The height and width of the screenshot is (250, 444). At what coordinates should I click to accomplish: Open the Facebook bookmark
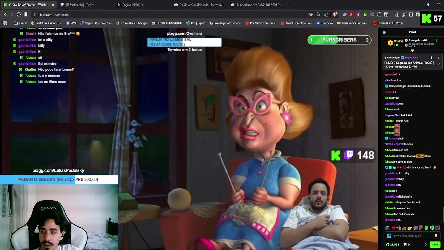324,23
